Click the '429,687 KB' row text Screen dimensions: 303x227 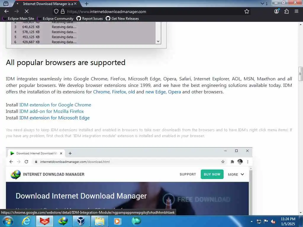point(31,42)
